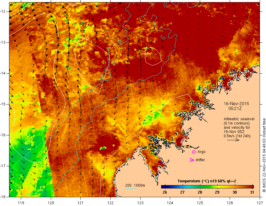
Task: Click the latitude axis label '-15'
Action: (x=3, y=104)
